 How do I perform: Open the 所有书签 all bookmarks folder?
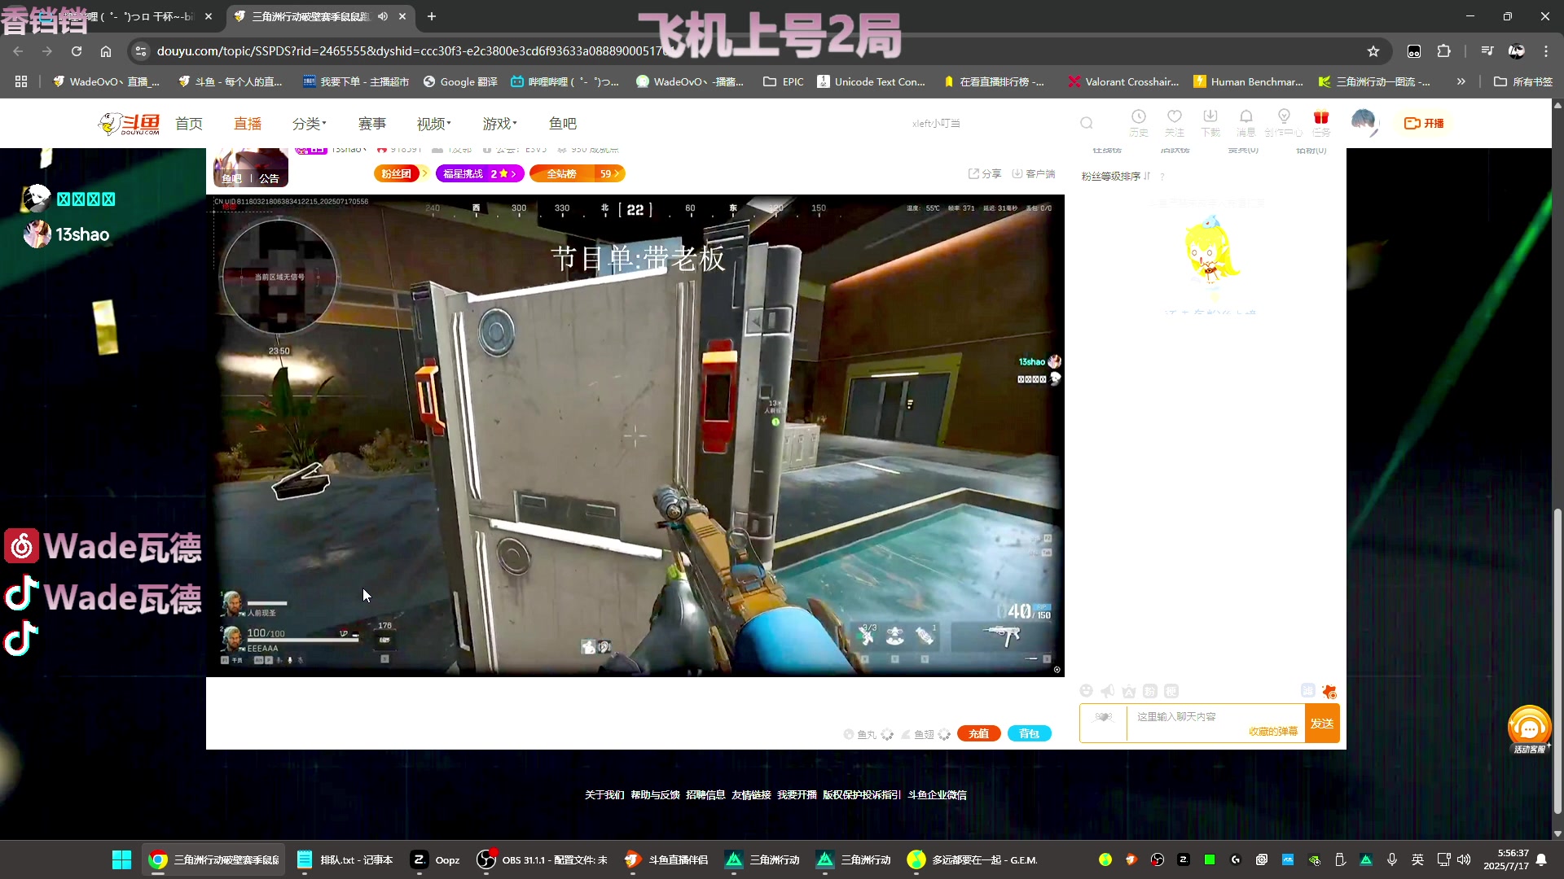[x=1523, y=81]
